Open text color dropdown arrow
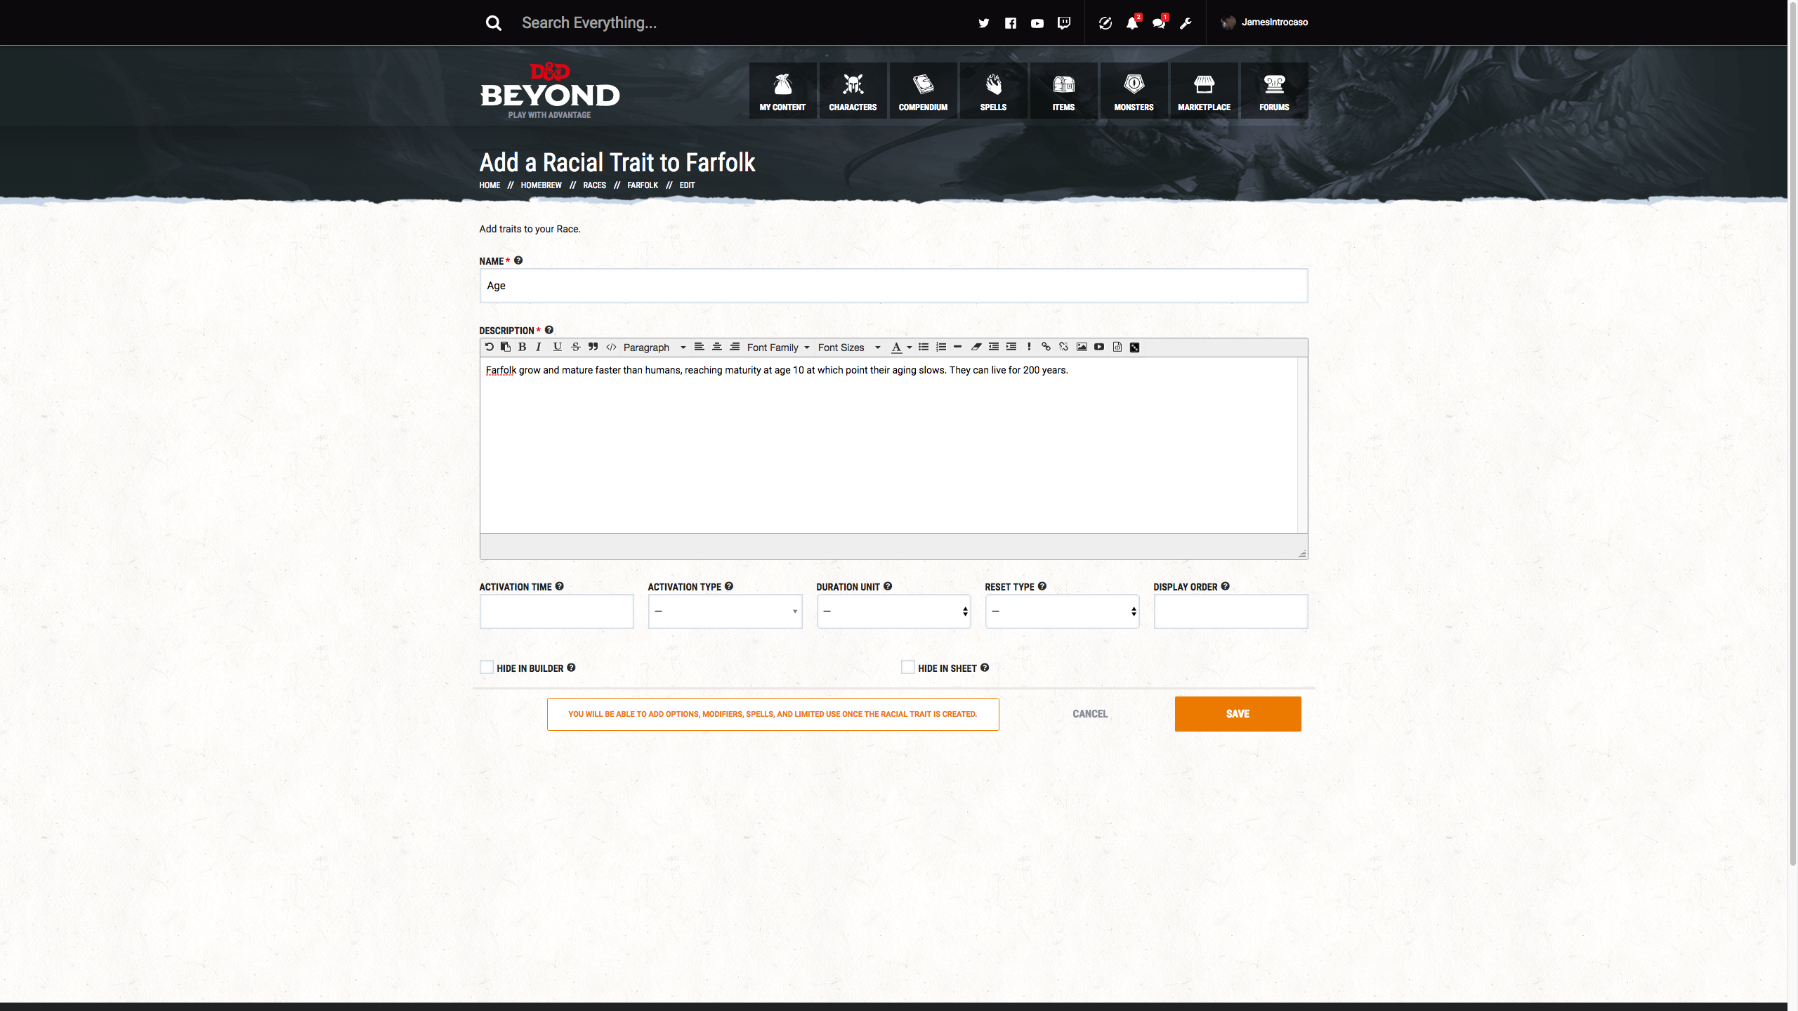This screenshot has width=1798, height=1011. [x=910, y=347]
